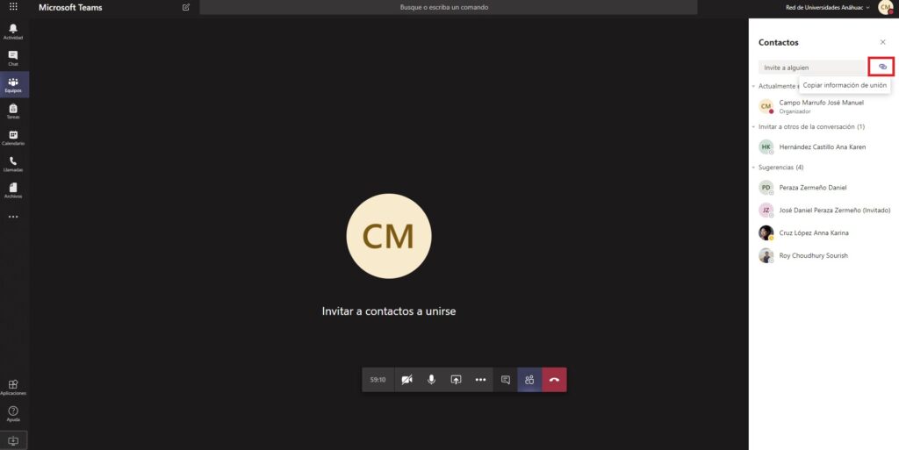Click the Invite a alguien field

(812, 68)
